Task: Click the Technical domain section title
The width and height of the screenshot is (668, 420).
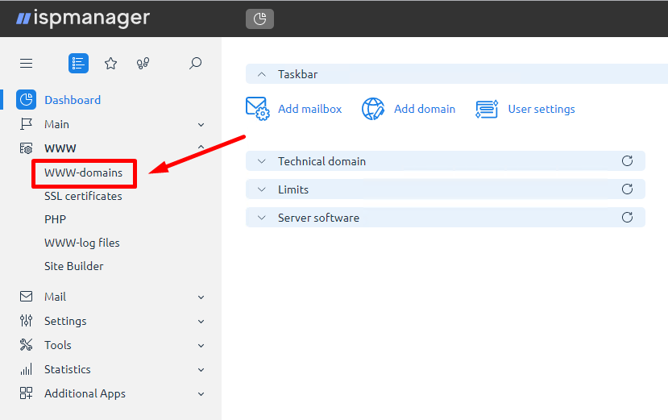Action: tap(322, 161)
